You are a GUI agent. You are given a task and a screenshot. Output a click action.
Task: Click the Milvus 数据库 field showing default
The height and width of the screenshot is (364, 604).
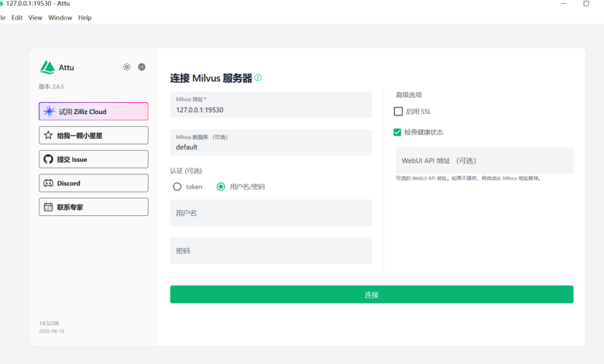click(271, 142)
